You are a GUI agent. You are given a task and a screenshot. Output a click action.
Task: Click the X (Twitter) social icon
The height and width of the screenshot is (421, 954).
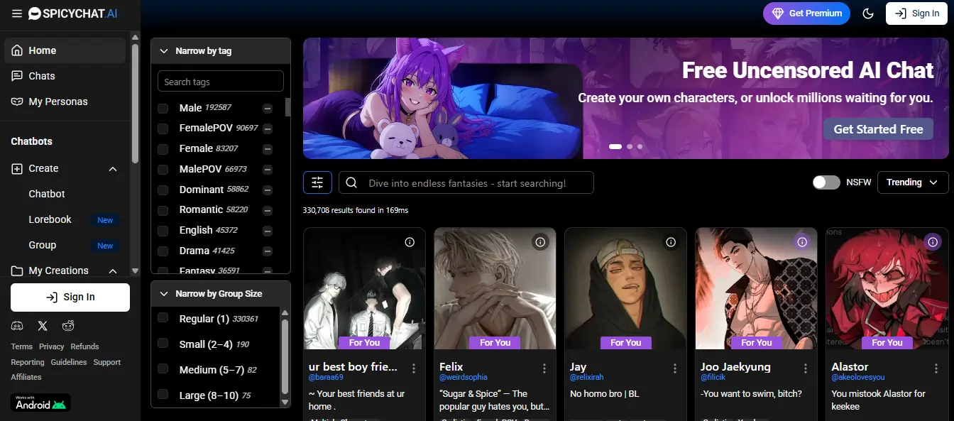(x=43, y=325)
